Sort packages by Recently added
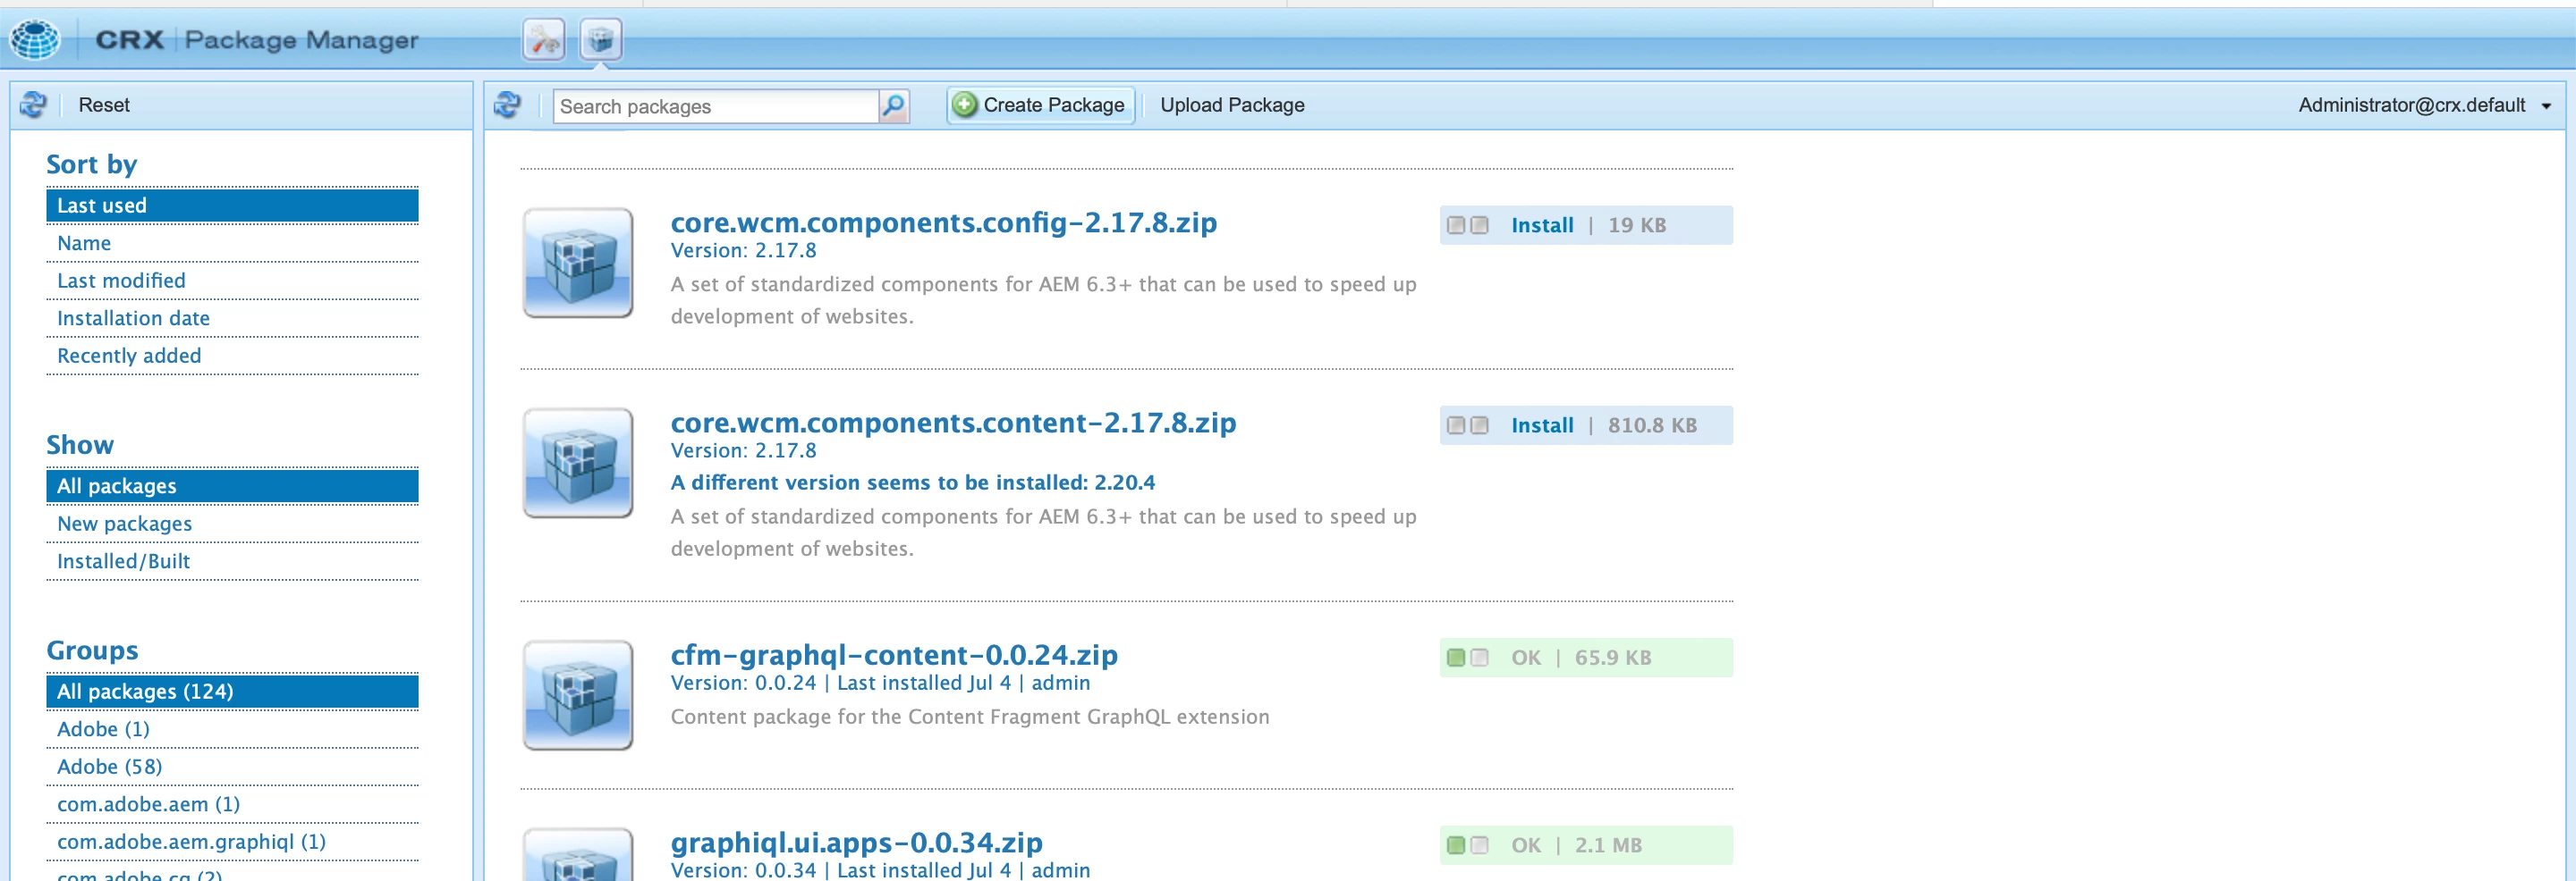This screenshot has width=2576, height=881. (232, 356)
